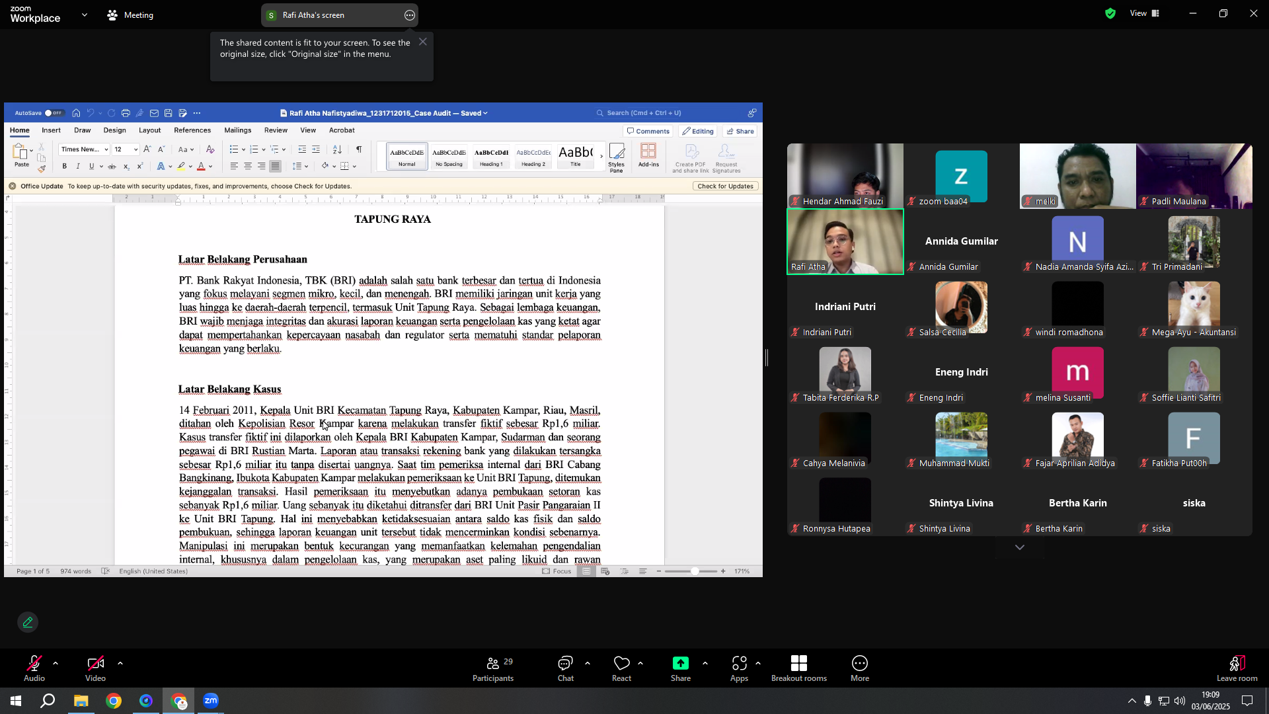
Task: Open the Zoom Apps button
Action: (x=739, y=668)
